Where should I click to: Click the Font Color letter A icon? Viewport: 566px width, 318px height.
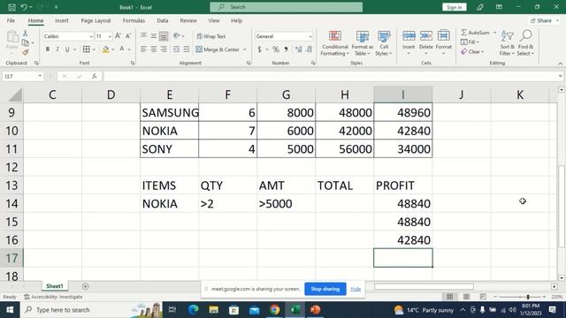122,49
